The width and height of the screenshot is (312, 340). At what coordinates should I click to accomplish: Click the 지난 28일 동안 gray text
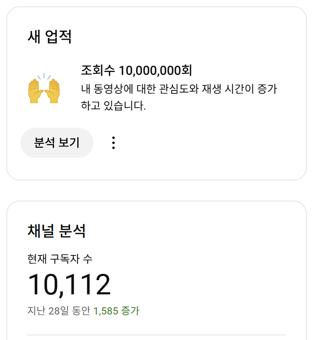(59, 311)
